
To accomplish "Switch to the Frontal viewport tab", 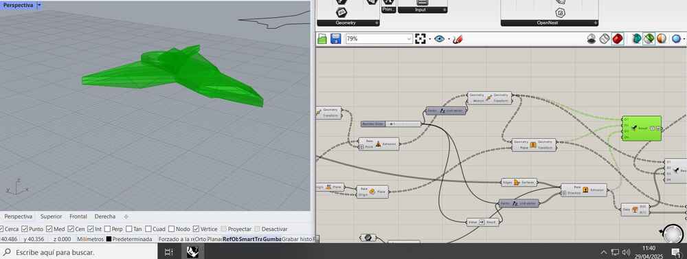I will tap(78, 216).
